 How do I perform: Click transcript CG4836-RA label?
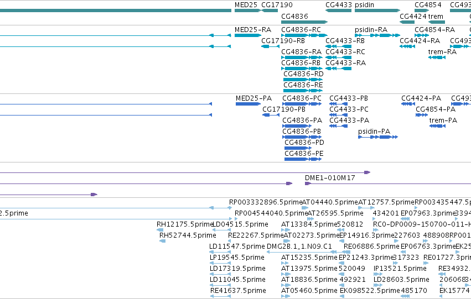pyautogui.click(x=301, y=52)
